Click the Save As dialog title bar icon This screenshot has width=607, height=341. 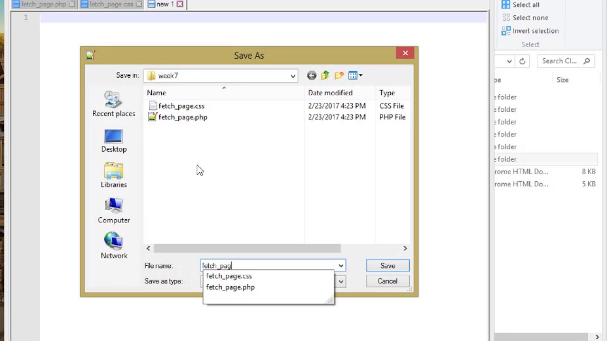pyautogui.click(x=90, y=55)
